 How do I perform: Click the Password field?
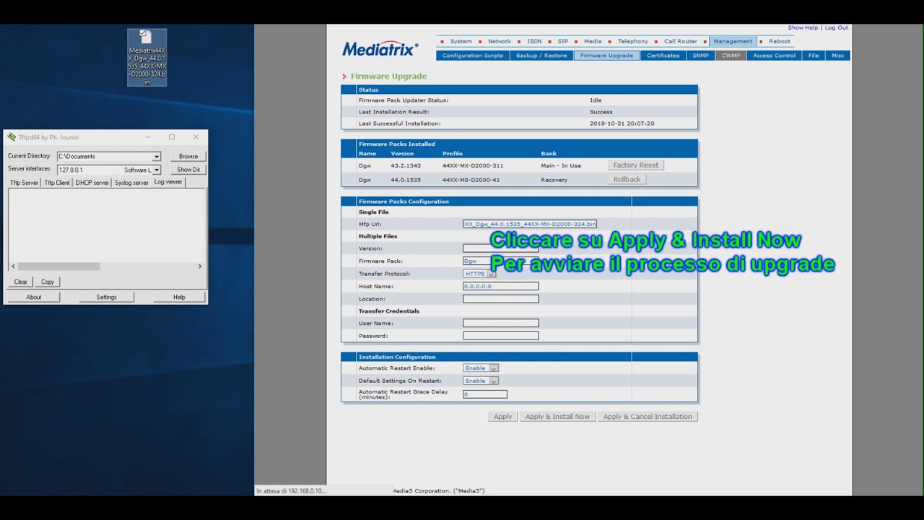point(501,336)
